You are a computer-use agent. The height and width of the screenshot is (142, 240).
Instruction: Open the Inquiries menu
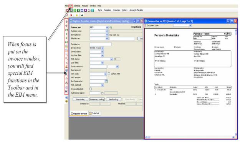[x=116, y=10]
